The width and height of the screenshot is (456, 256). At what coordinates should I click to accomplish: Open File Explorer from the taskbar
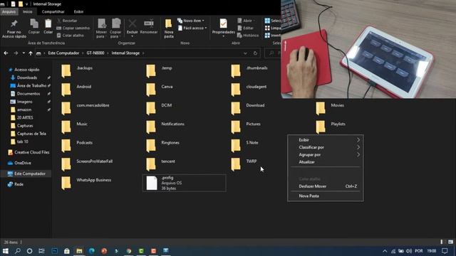[79, 251]
